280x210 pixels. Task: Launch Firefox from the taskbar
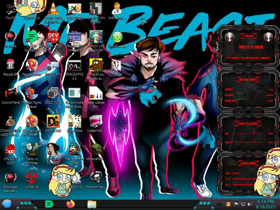(71, 204)
